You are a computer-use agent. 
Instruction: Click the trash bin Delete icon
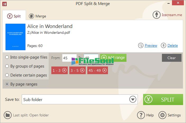(164, 45)
